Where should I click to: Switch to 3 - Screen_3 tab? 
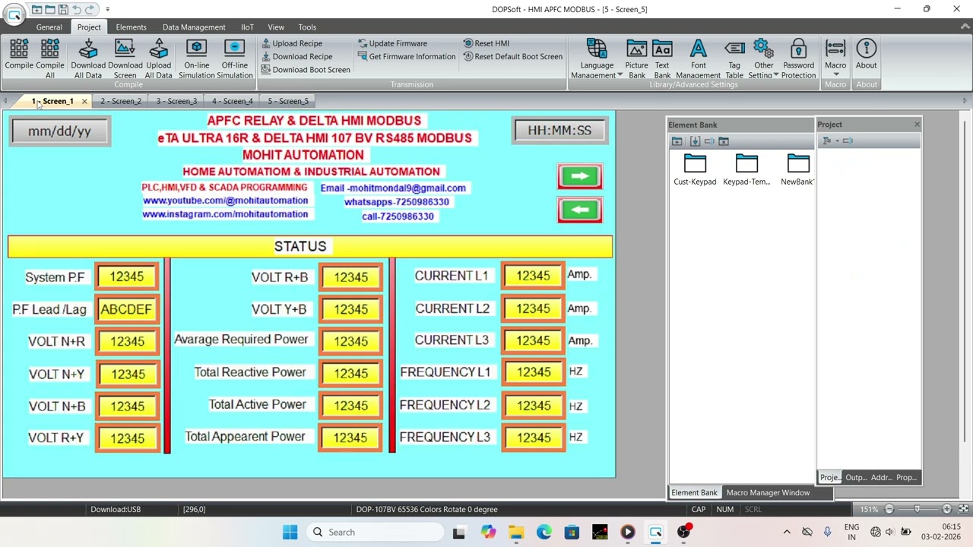[176, 101]
